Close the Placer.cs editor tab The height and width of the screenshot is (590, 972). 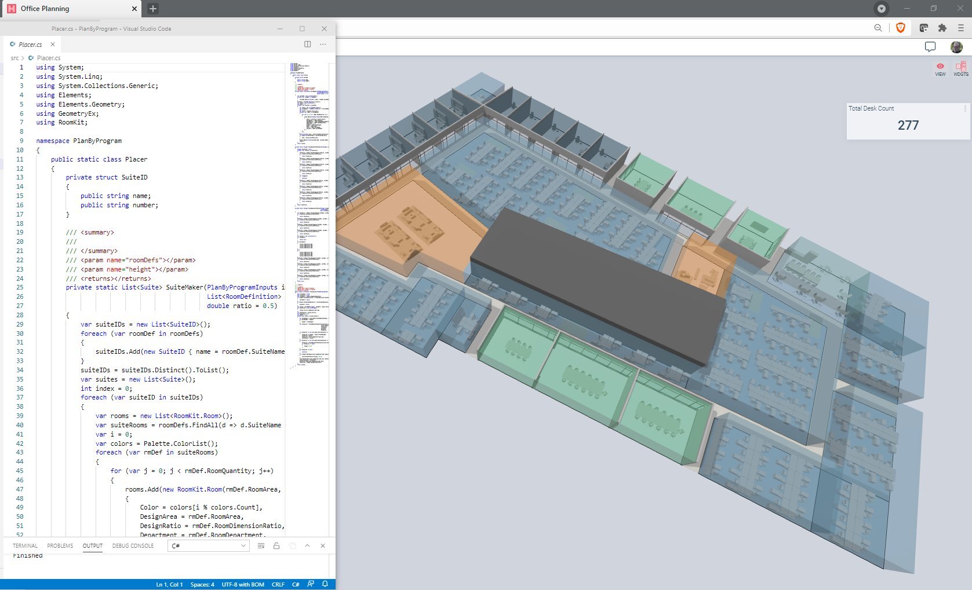(53, 44)
